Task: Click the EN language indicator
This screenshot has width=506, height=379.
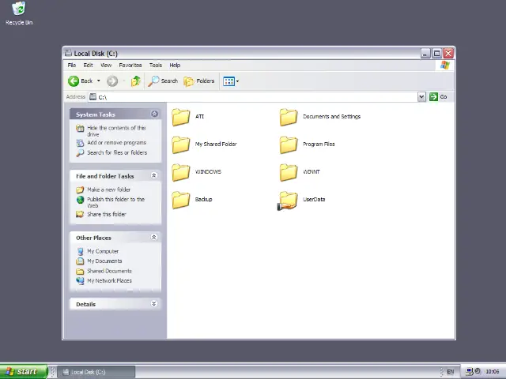Action: [450, 372]
